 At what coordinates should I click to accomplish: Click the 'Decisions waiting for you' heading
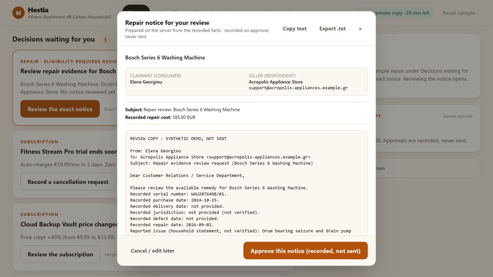[x=53, y=39]
